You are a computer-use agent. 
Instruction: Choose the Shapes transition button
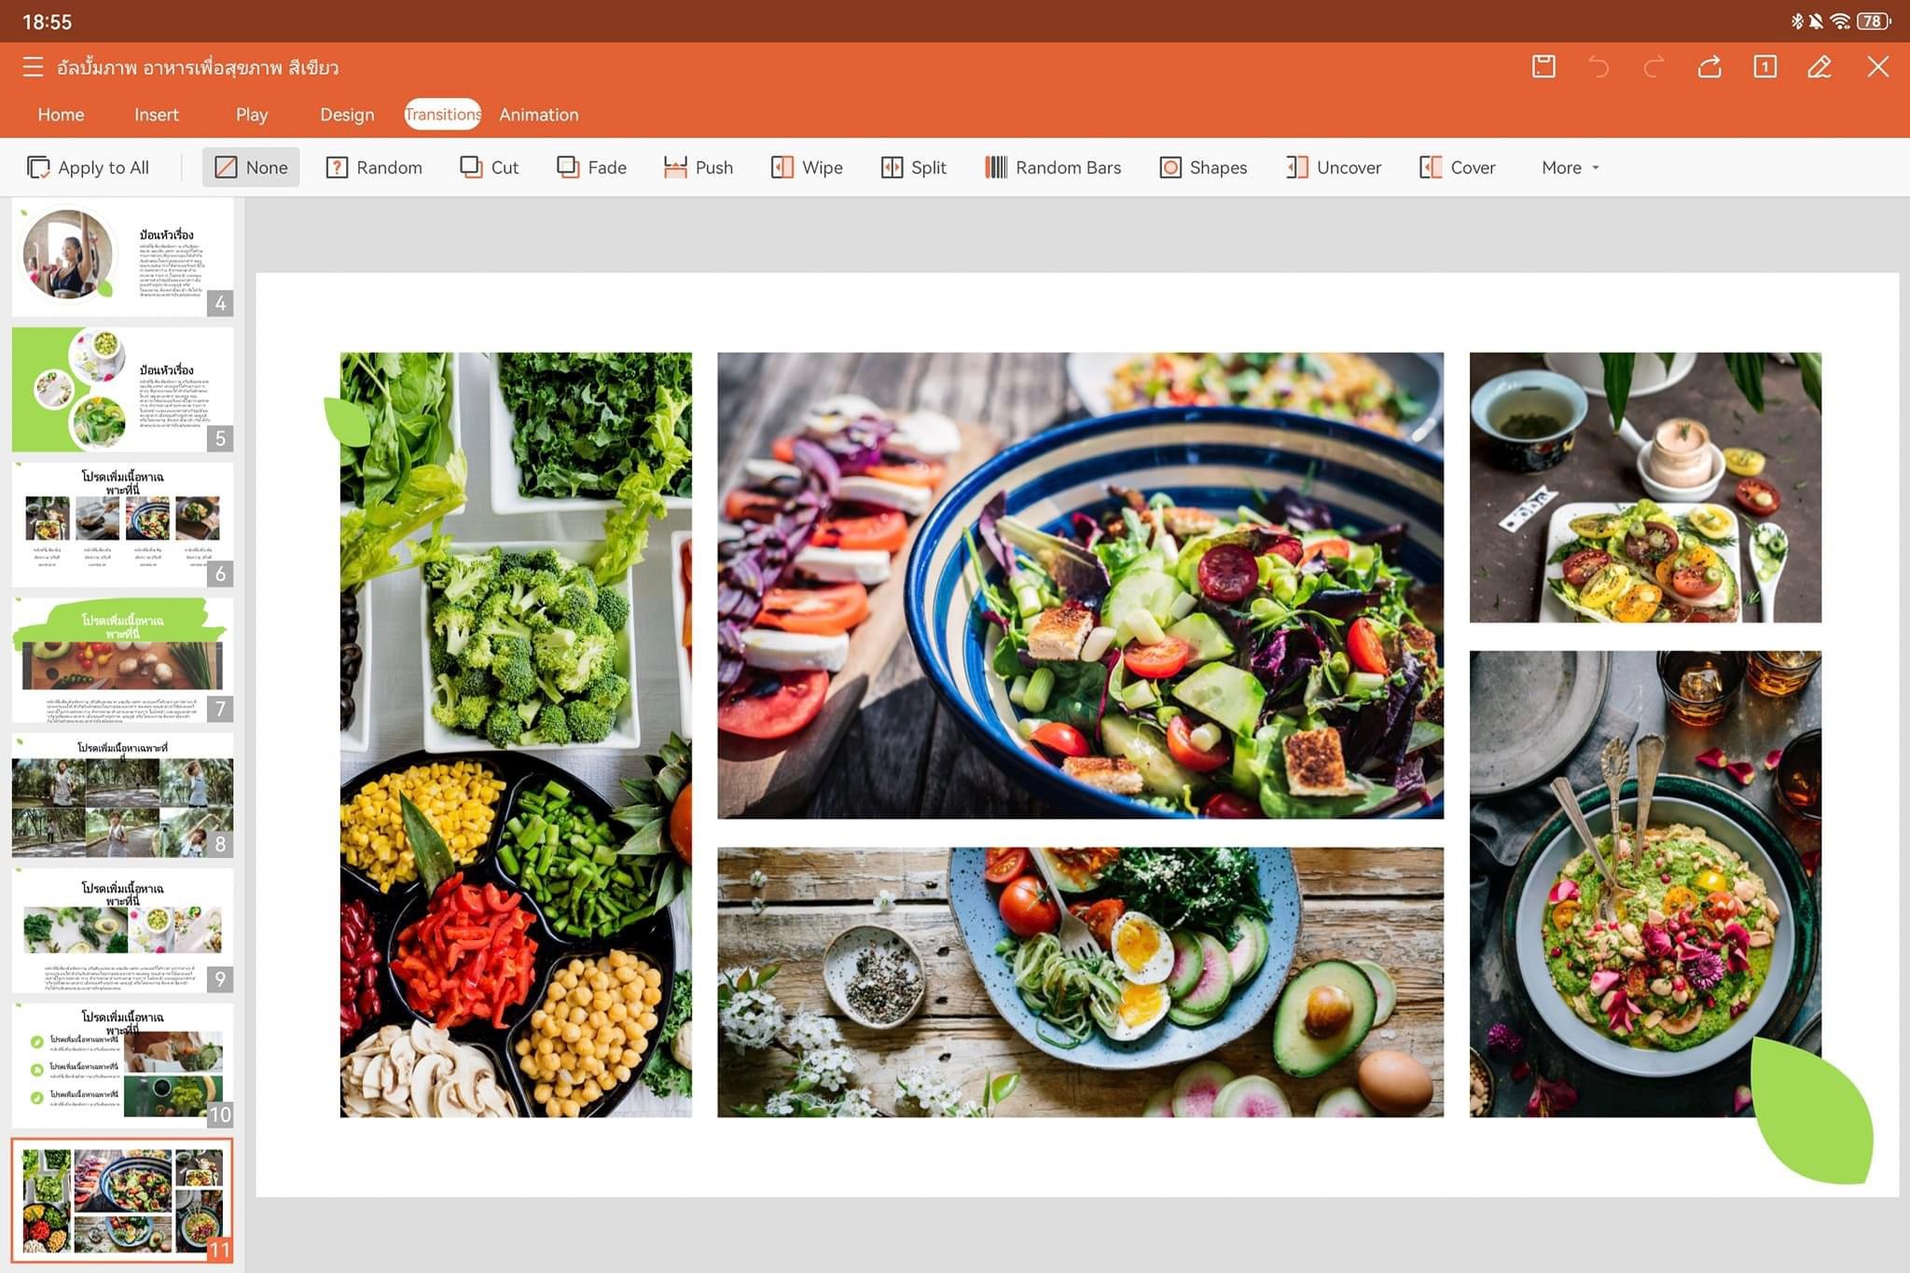coord(1203,168)
